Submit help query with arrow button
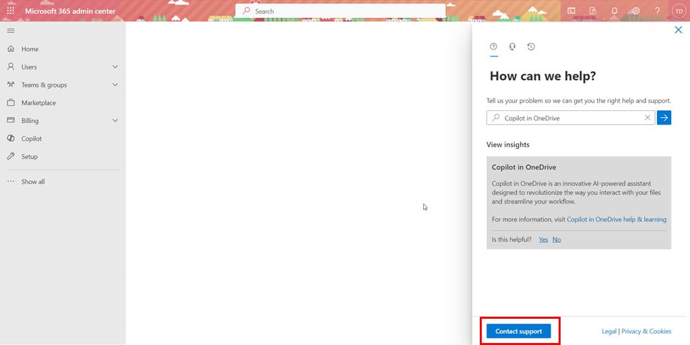690x345 pixels. (664, 118)
